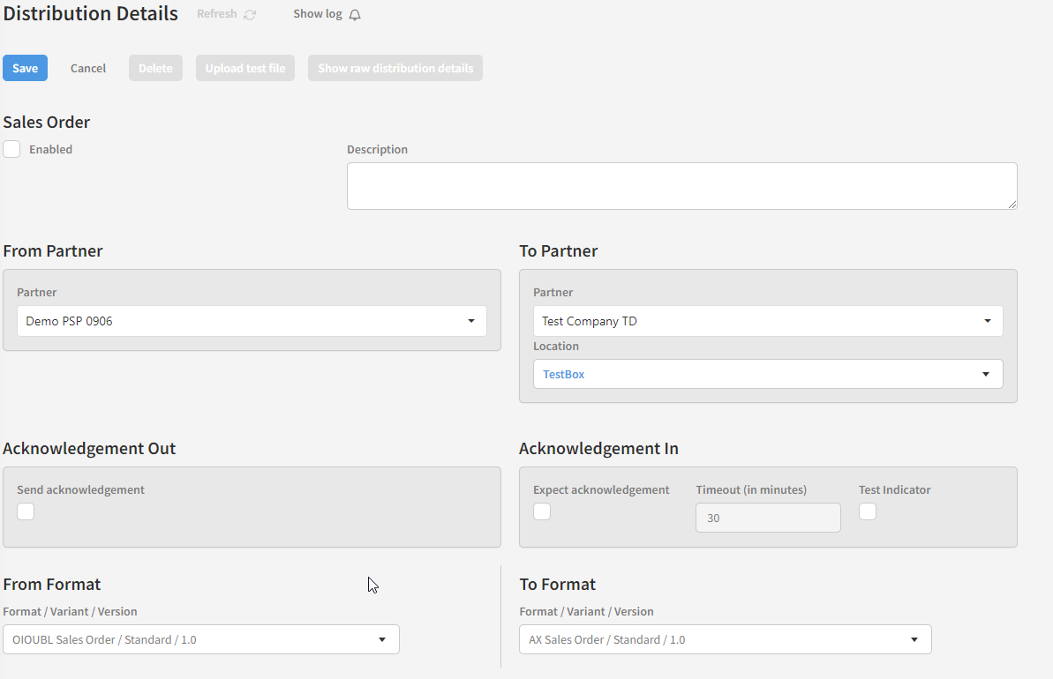Click into the Description text area
The image size is (1053, 679).
(681, 185)
